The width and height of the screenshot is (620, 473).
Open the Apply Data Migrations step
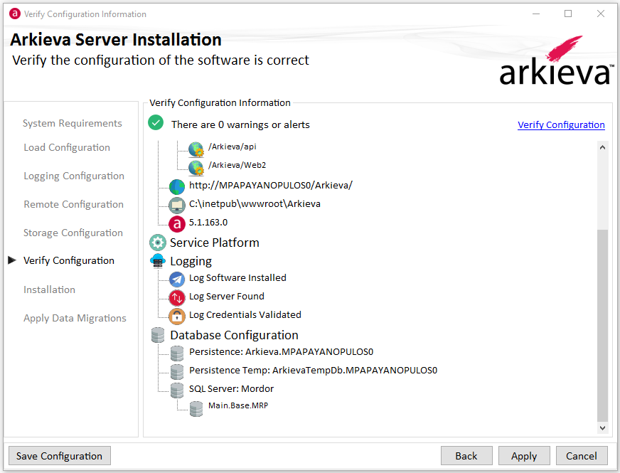(75, 319)
